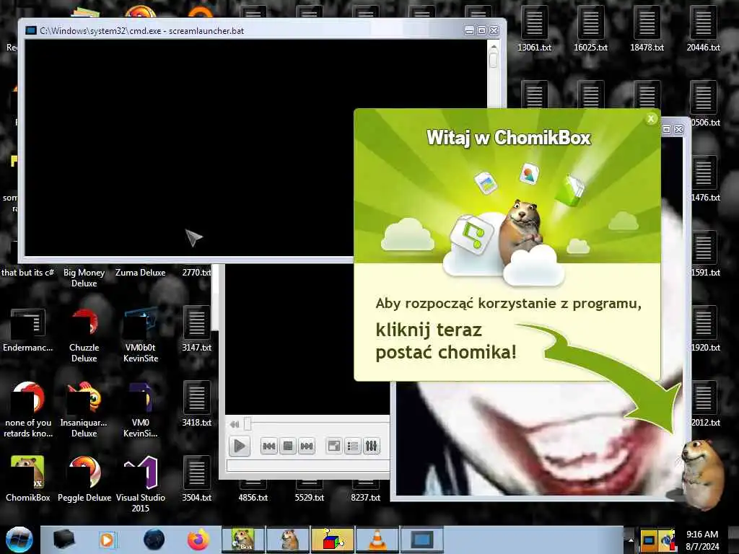Show hidden system tray icons arrow
739x554 pixels.
click(631, 540)
